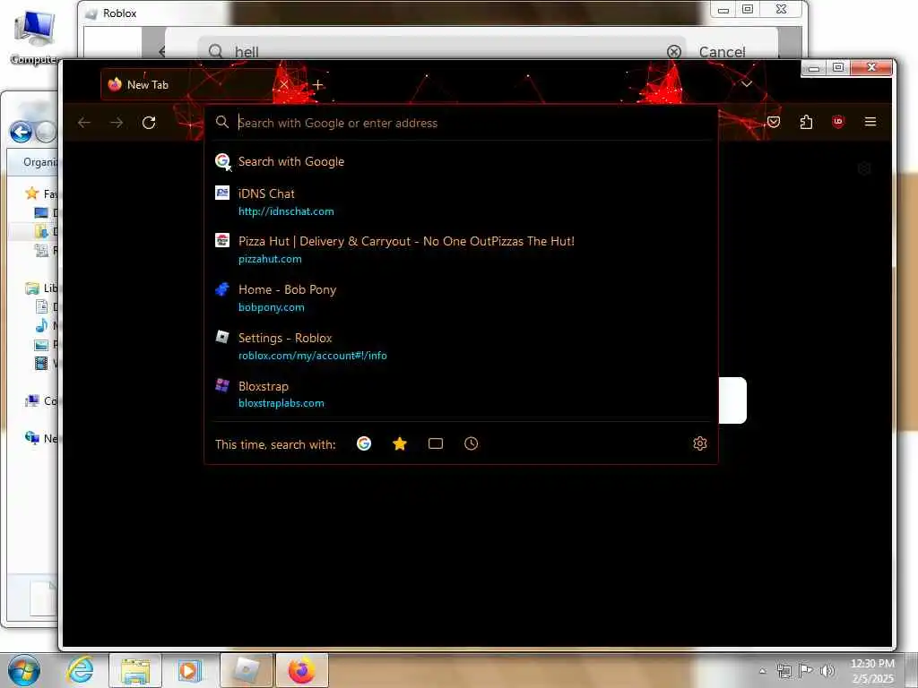Click the pizzahut.com URL
Screen dimensions: 918x688
coord(270,259)
